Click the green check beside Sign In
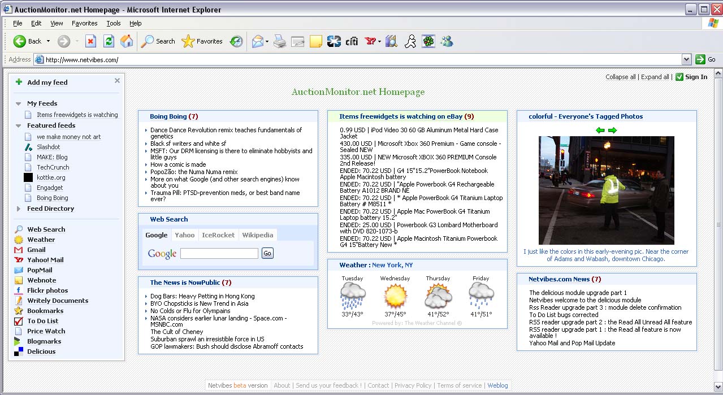723x395 pixels. coord(679,77)
